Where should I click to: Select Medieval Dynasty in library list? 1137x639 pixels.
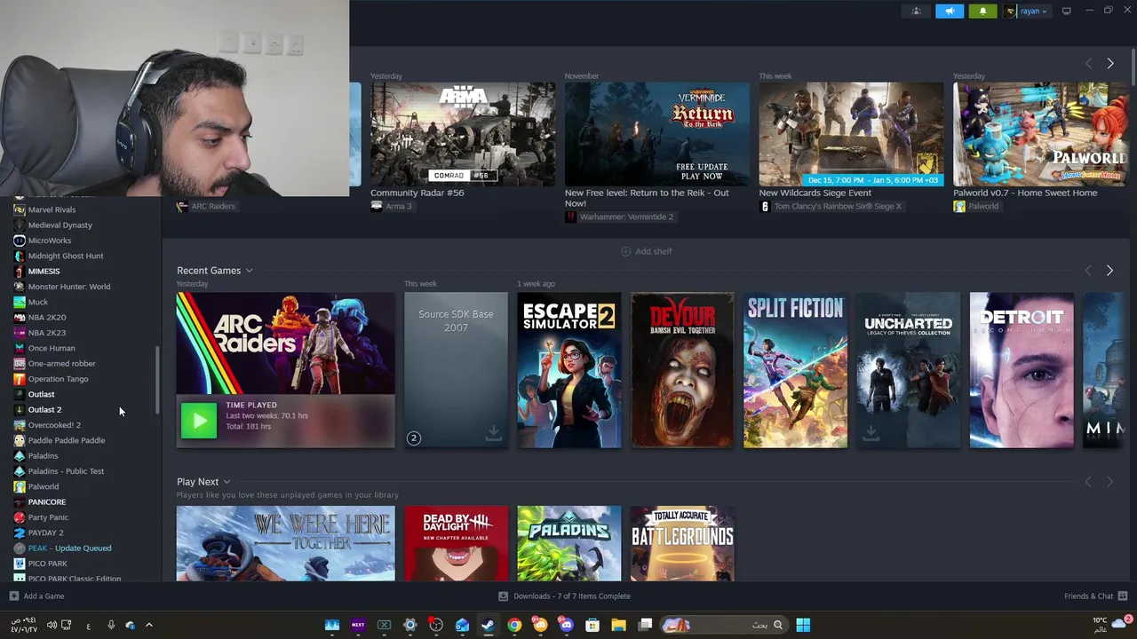(60, 225)
